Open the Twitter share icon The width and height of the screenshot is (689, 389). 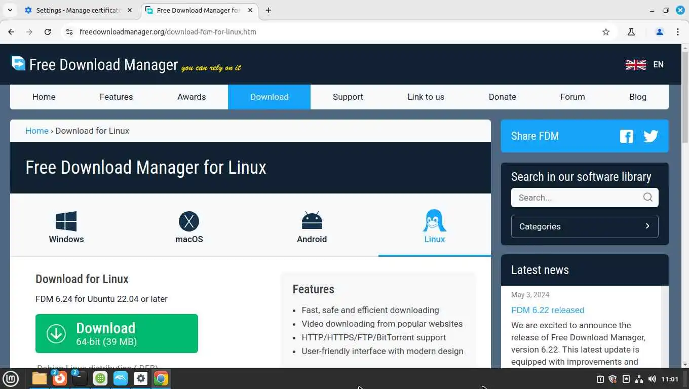pyautogui.click(x=650, y=136)
